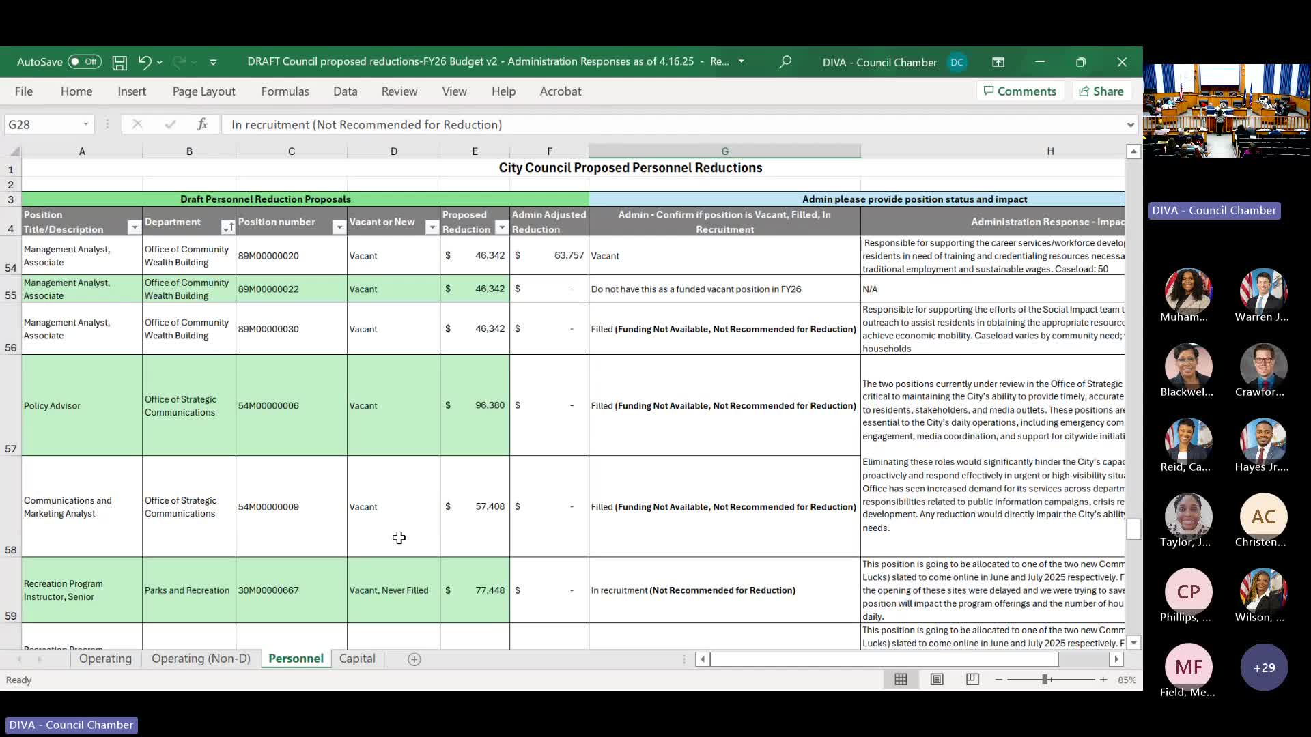Click the MF participant avatar
The image size is (1311, 737).
(x=1188, y=667)
